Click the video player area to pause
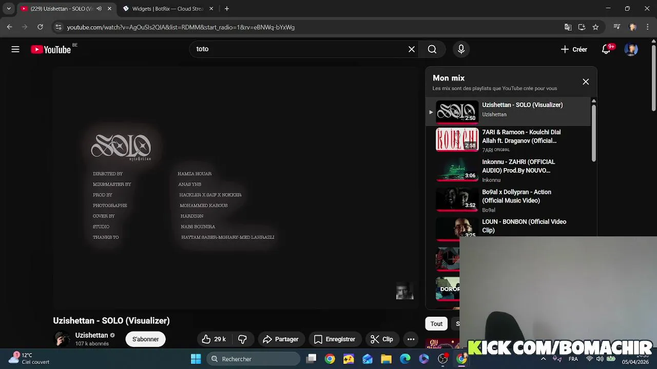Viewport: 657px width, 369px height. (236, 188)
